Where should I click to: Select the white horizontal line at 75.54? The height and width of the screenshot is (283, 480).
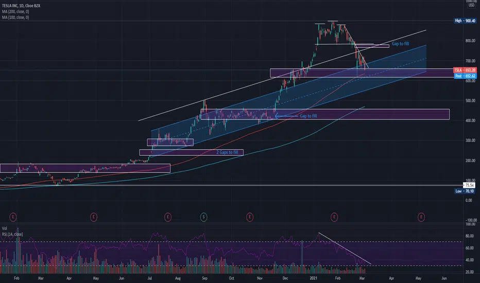point(231,185)
